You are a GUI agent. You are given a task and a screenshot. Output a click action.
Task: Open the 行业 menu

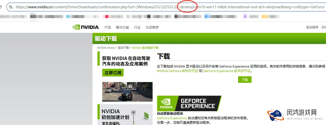[x=137, y=27]
